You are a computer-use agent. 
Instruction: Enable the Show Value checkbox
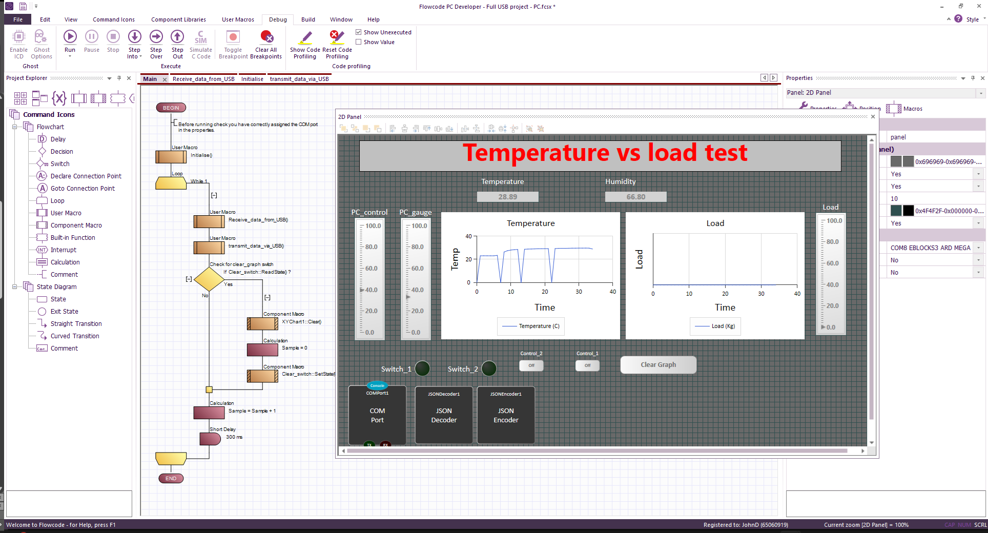(359, 42)
